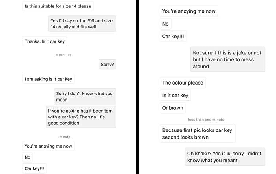Click the 'Sorry?' reply bubble
The width and height of the screenshot is (276, 174).
pos(107,64)
